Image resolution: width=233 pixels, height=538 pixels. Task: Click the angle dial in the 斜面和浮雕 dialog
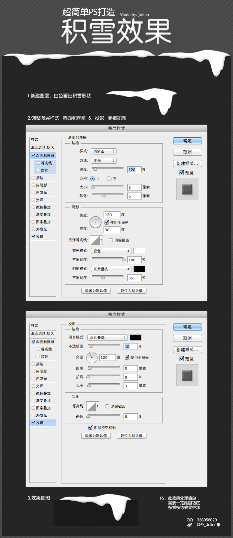96,222
